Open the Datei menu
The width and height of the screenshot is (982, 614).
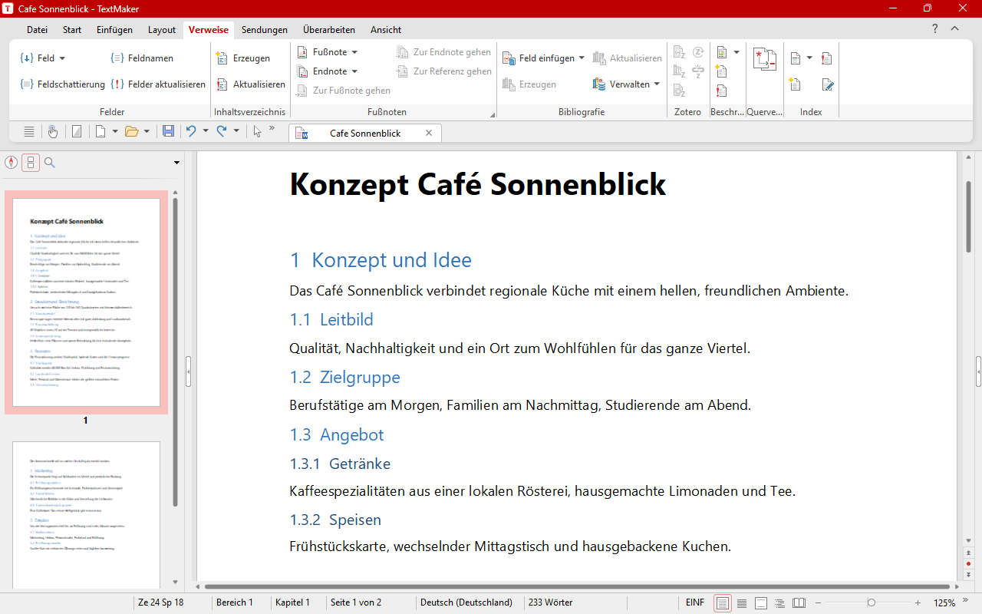coord(37,30)
